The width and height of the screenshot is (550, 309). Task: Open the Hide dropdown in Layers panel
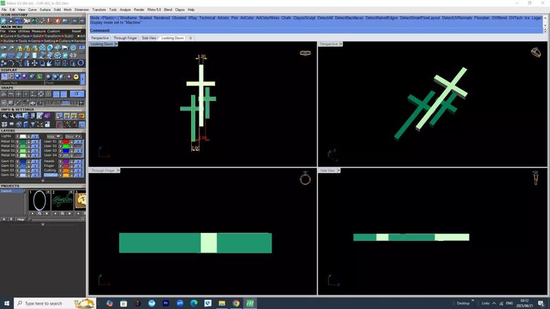(x=55, y=137)
